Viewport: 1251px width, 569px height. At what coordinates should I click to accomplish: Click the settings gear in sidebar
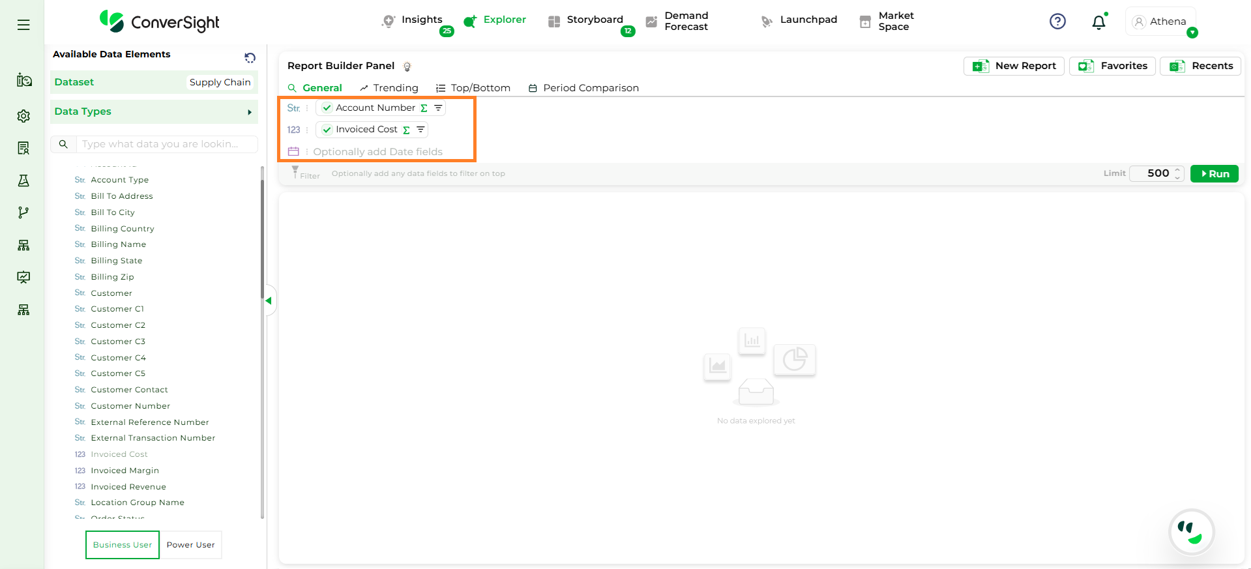tap(23, 116)
